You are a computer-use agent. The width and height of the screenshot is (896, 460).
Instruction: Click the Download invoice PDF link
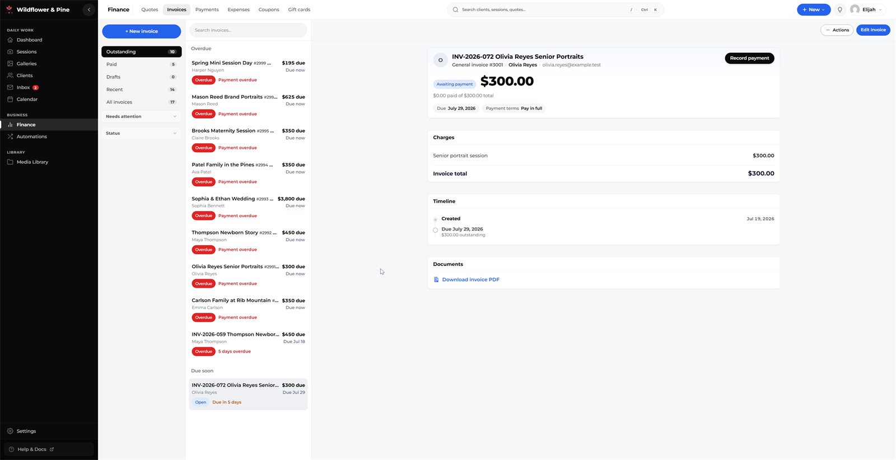coord(470,279)
